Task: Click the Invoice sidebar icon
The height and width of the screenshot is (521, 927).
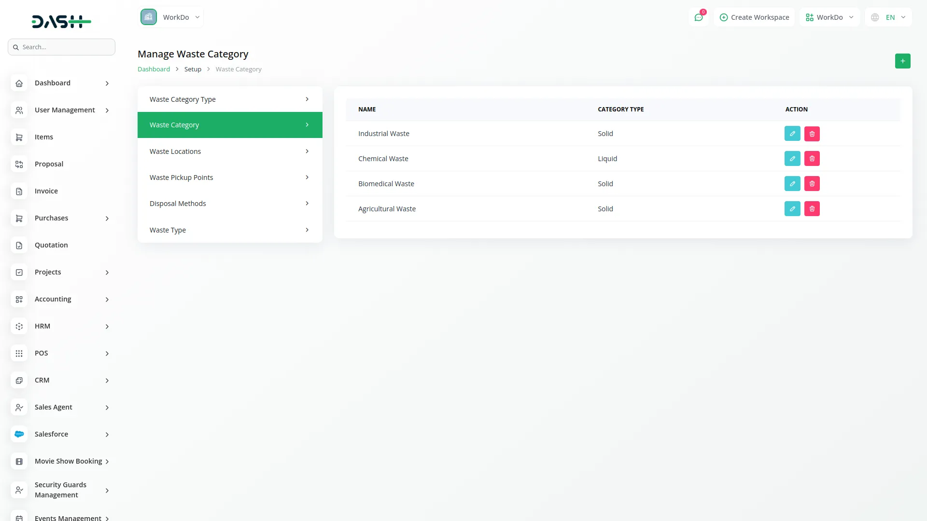Action: [x=19, y=191]
